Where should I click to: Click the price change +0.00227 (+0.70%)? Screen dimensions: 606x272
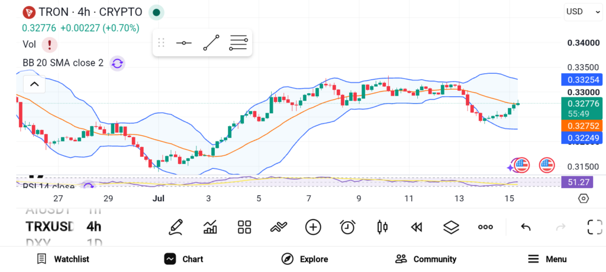click(99, 28)
